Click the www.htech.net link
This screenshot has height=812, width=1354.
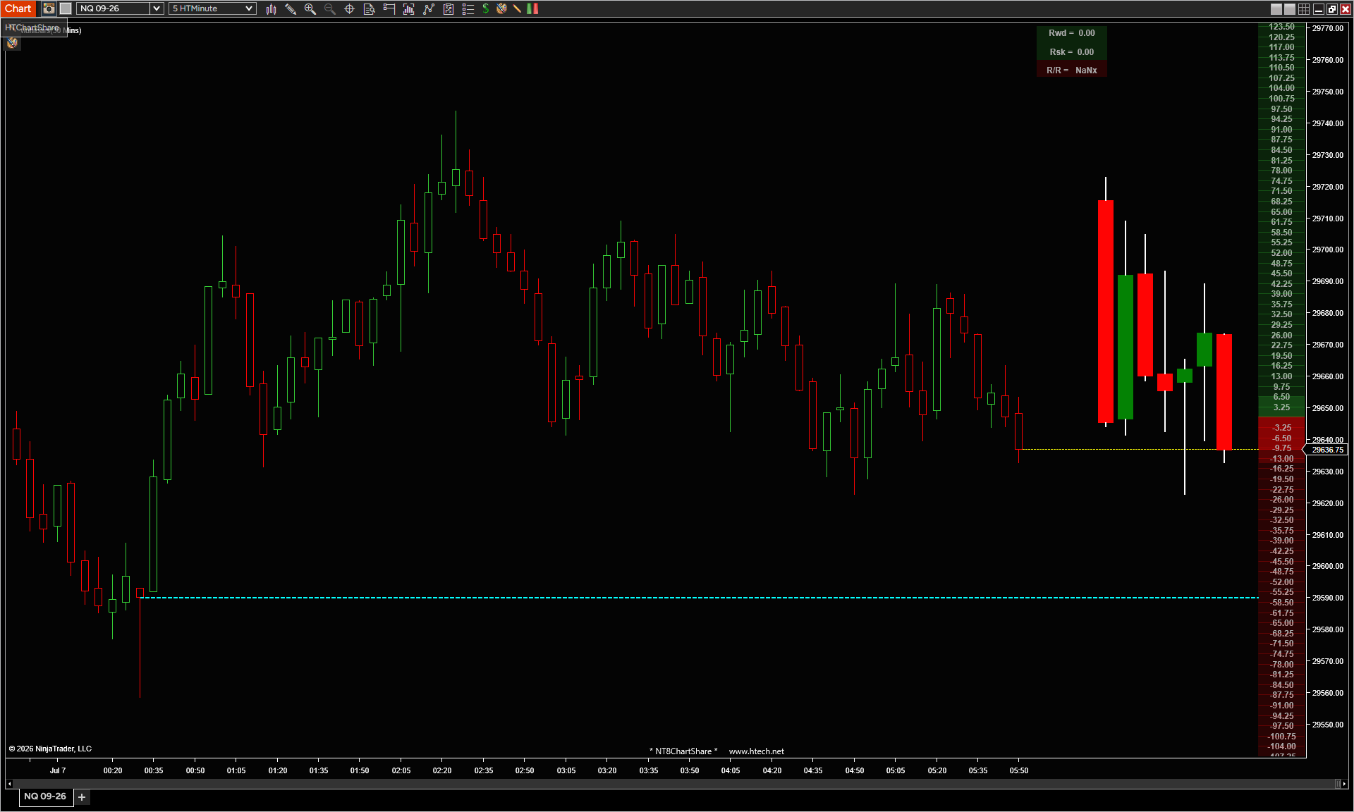pyautogui.click(x=756, y=751)
